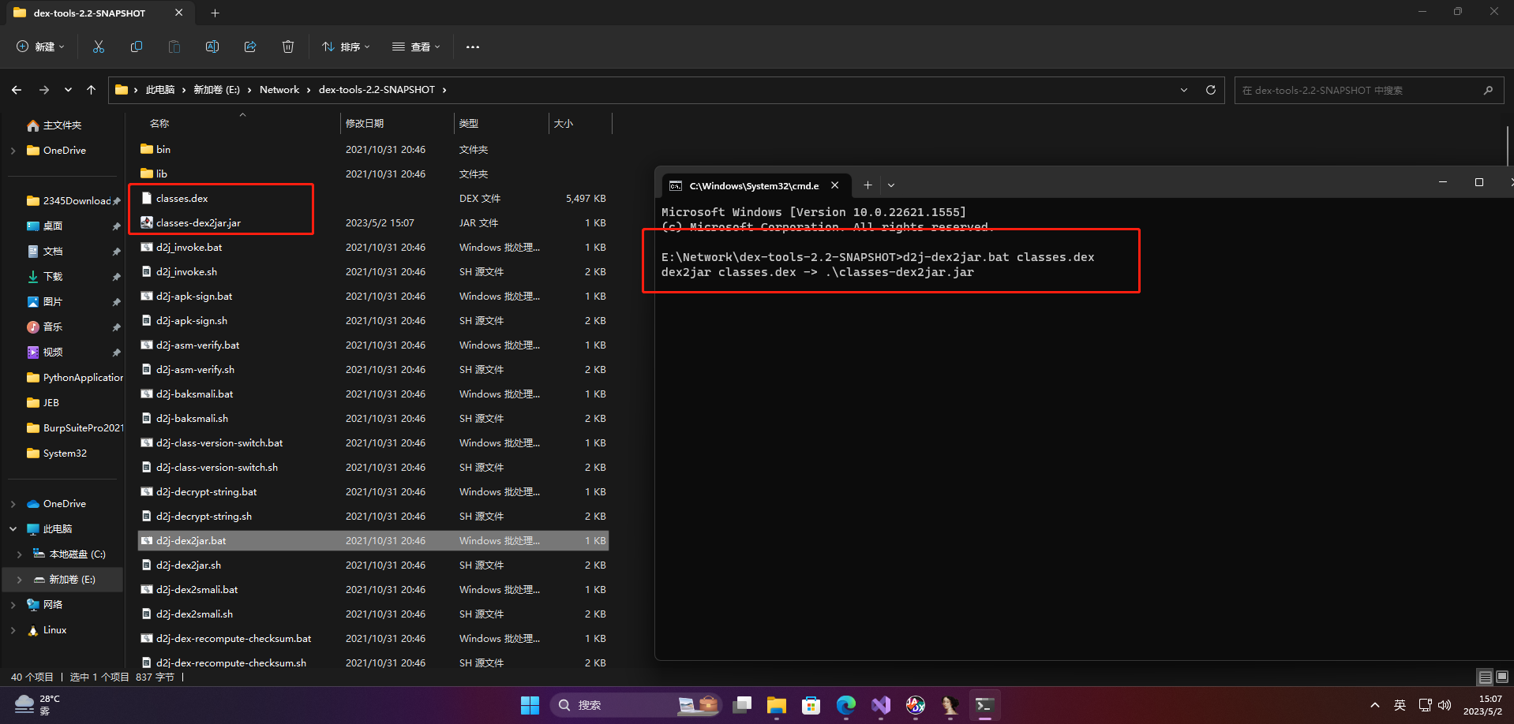Open Windows Terminal from the taskbar
1514x724 pixels.
click(984, 705)
